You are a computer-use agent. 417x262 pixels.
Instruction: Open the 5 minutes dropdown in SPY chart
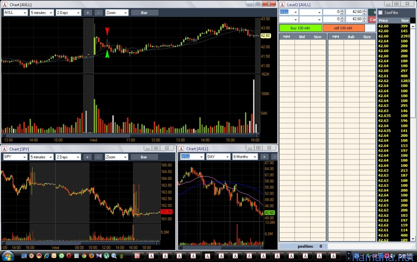pos(50,157)
